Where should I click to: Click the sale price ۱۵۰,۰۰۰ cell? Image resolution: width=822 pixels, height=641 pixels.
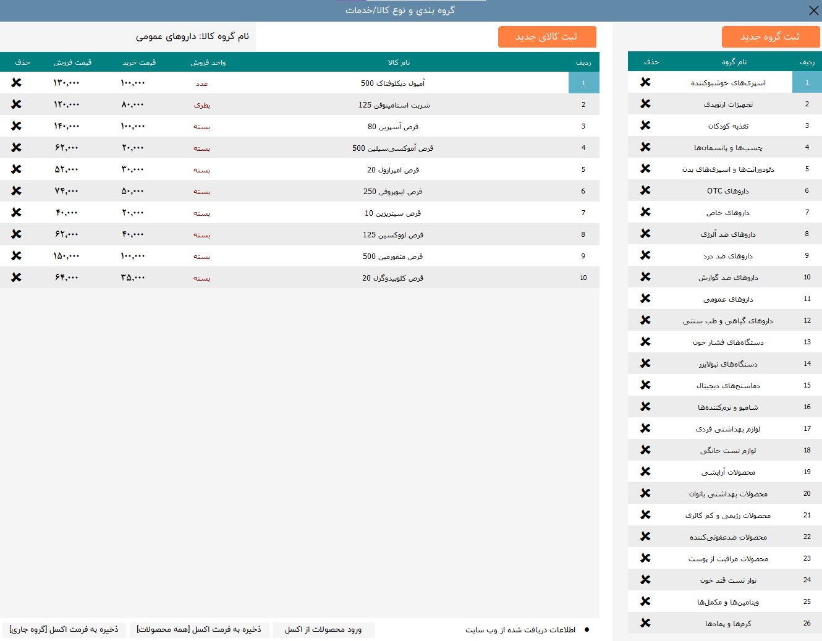66,256
